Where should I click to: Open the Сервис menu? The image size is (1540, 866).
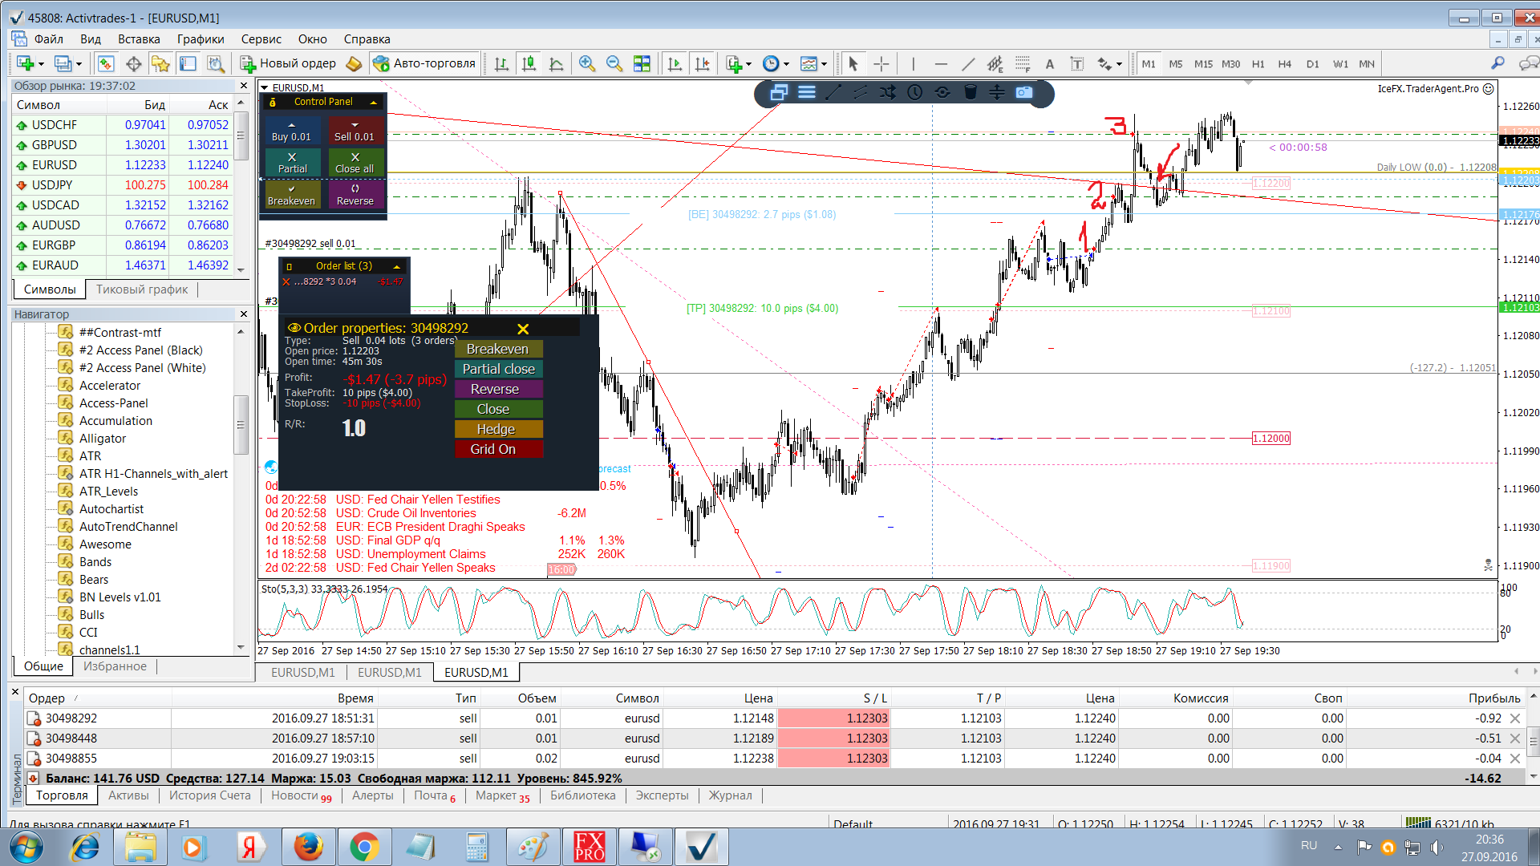[x=261, y=38]
